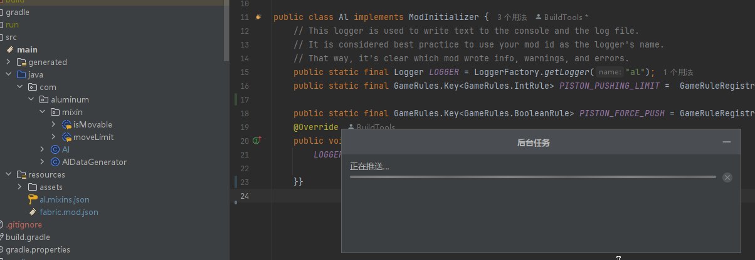
Task: Collapse the mixin package
Action: [42, 112]
